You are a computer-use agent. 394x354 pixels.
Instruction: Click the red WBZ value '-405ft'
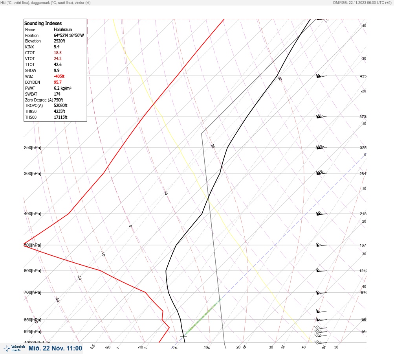pyautogui.click(x=59, y=76)
